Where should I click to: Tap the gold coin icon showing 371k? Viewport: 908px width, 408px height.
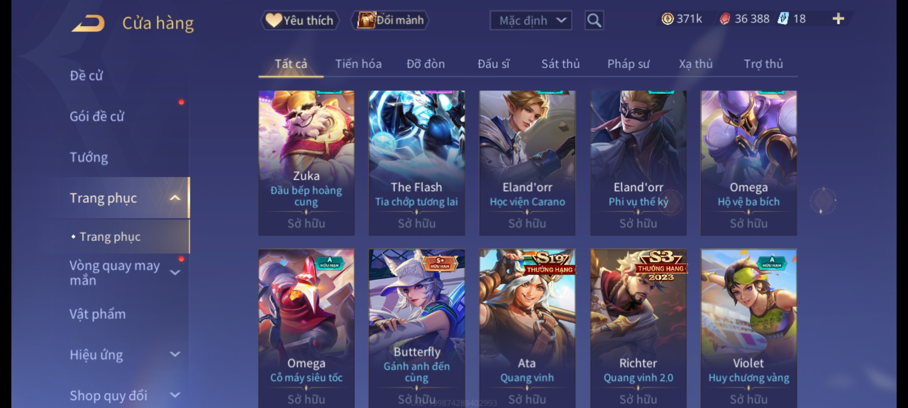pyautogui.click(x=667, y=19)
